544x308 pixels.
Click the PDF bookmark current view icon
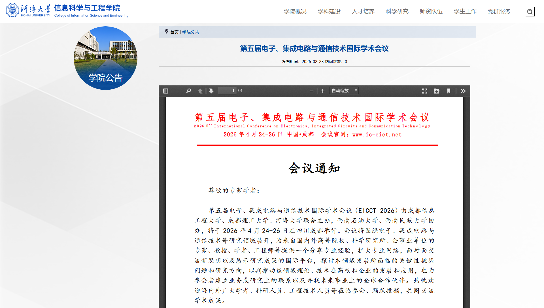click(449, 91)
